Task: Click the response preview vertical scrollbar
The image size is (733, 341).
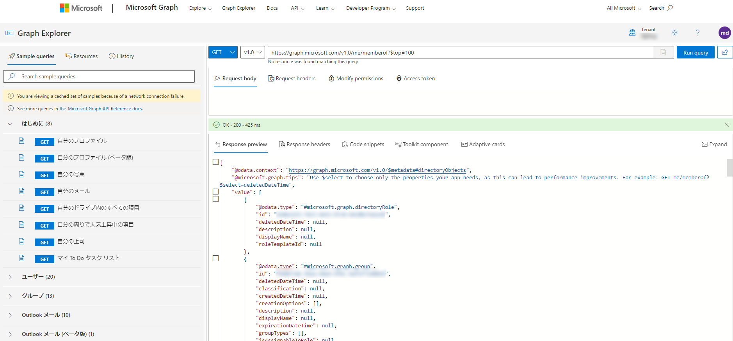Action: [x=729, y=168]
